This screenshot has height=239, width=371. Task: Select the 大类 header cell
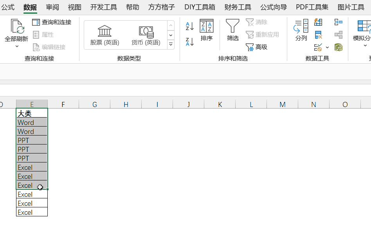pos(32,113)
